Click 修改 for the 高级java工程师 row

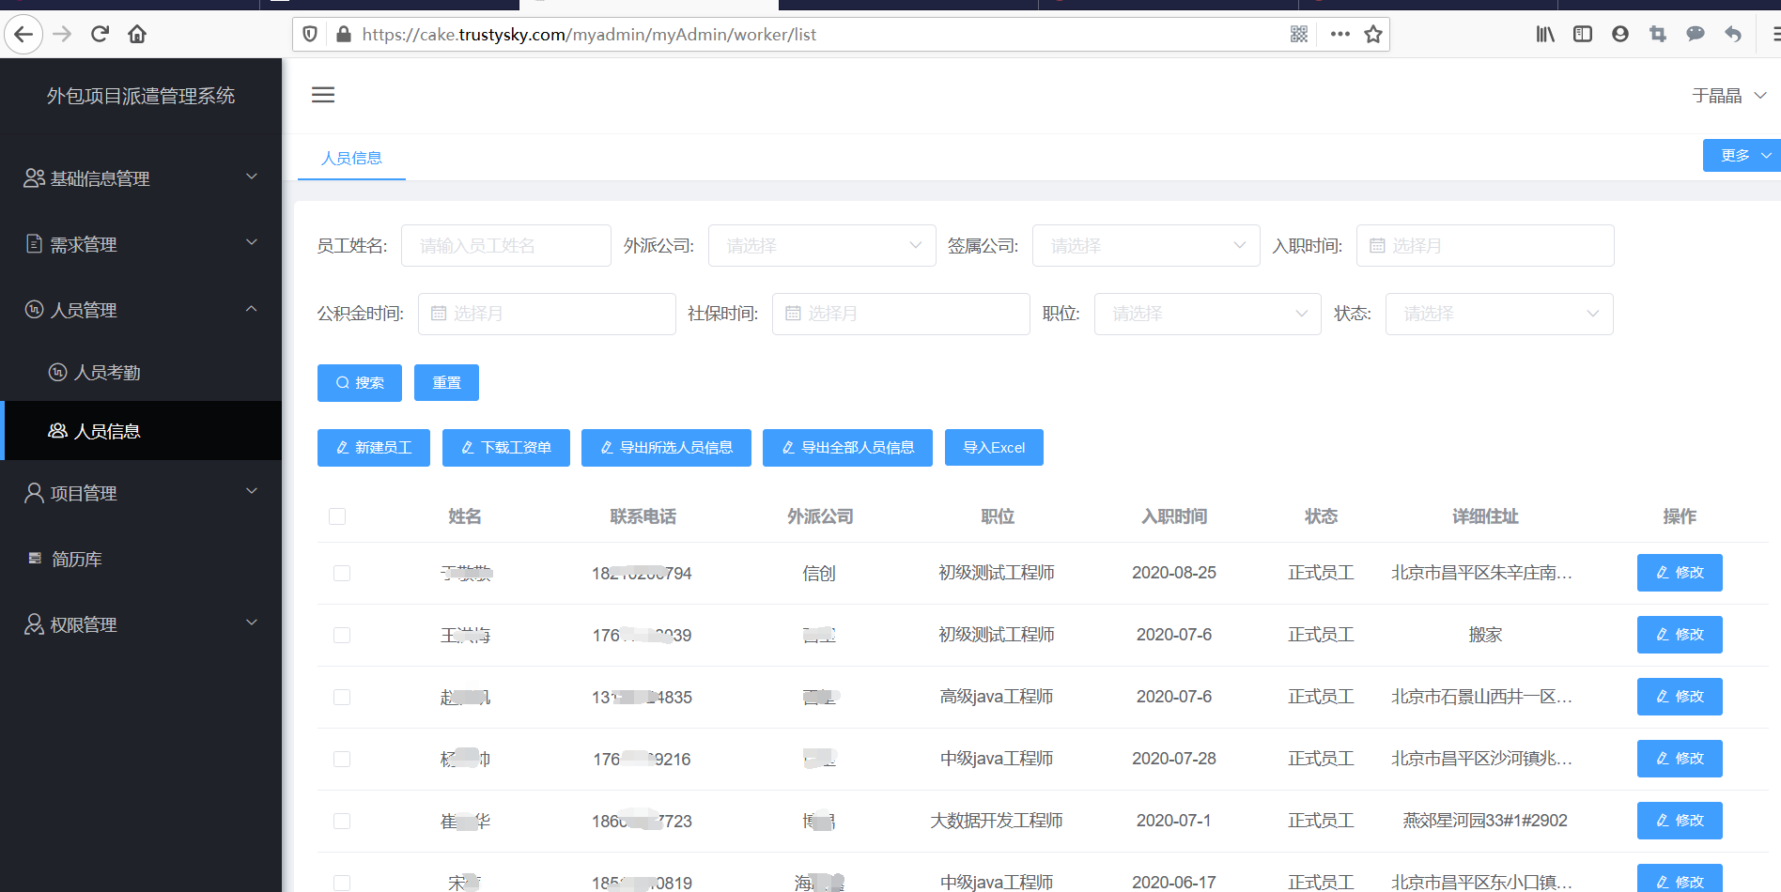tap(1680, 697)
